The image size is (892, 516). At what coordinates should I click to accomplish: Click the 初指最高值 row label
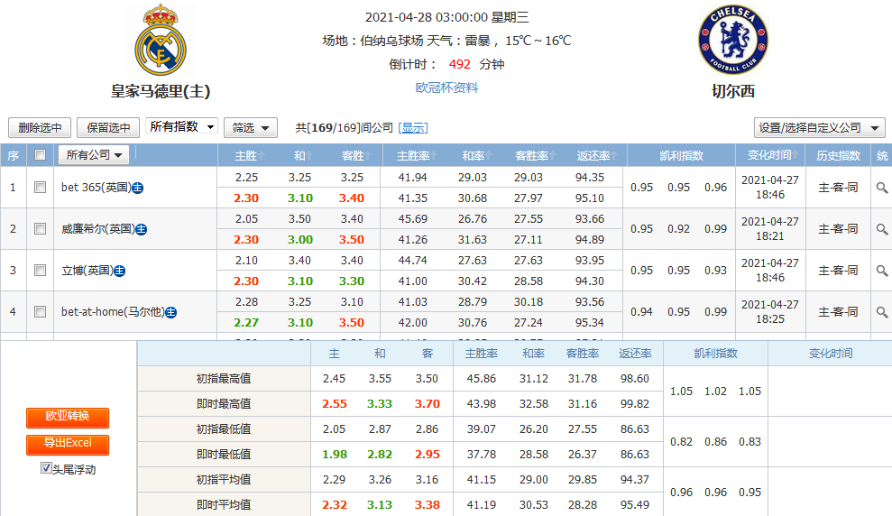click(x=224, y=378)
